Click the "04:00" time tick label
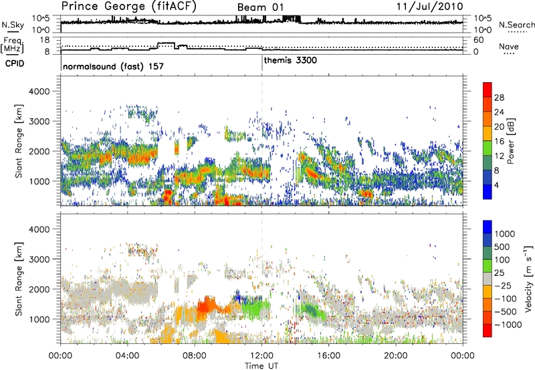The width and height of the screenshot is (535, 370). point(127,356)
